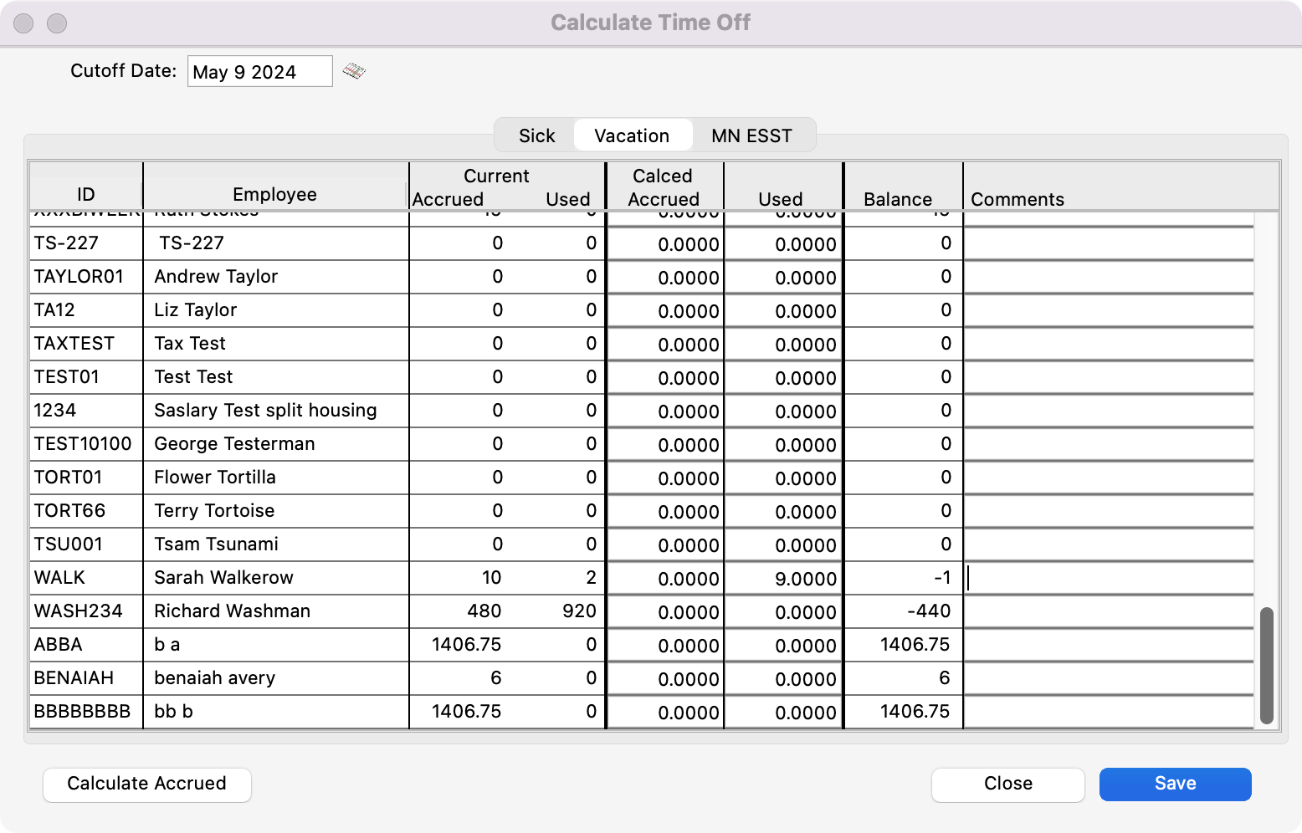The image size is (1302, 833).
Task: Click the vertical scrollbar thumb in the table
Action: [x=1266, y=665]
